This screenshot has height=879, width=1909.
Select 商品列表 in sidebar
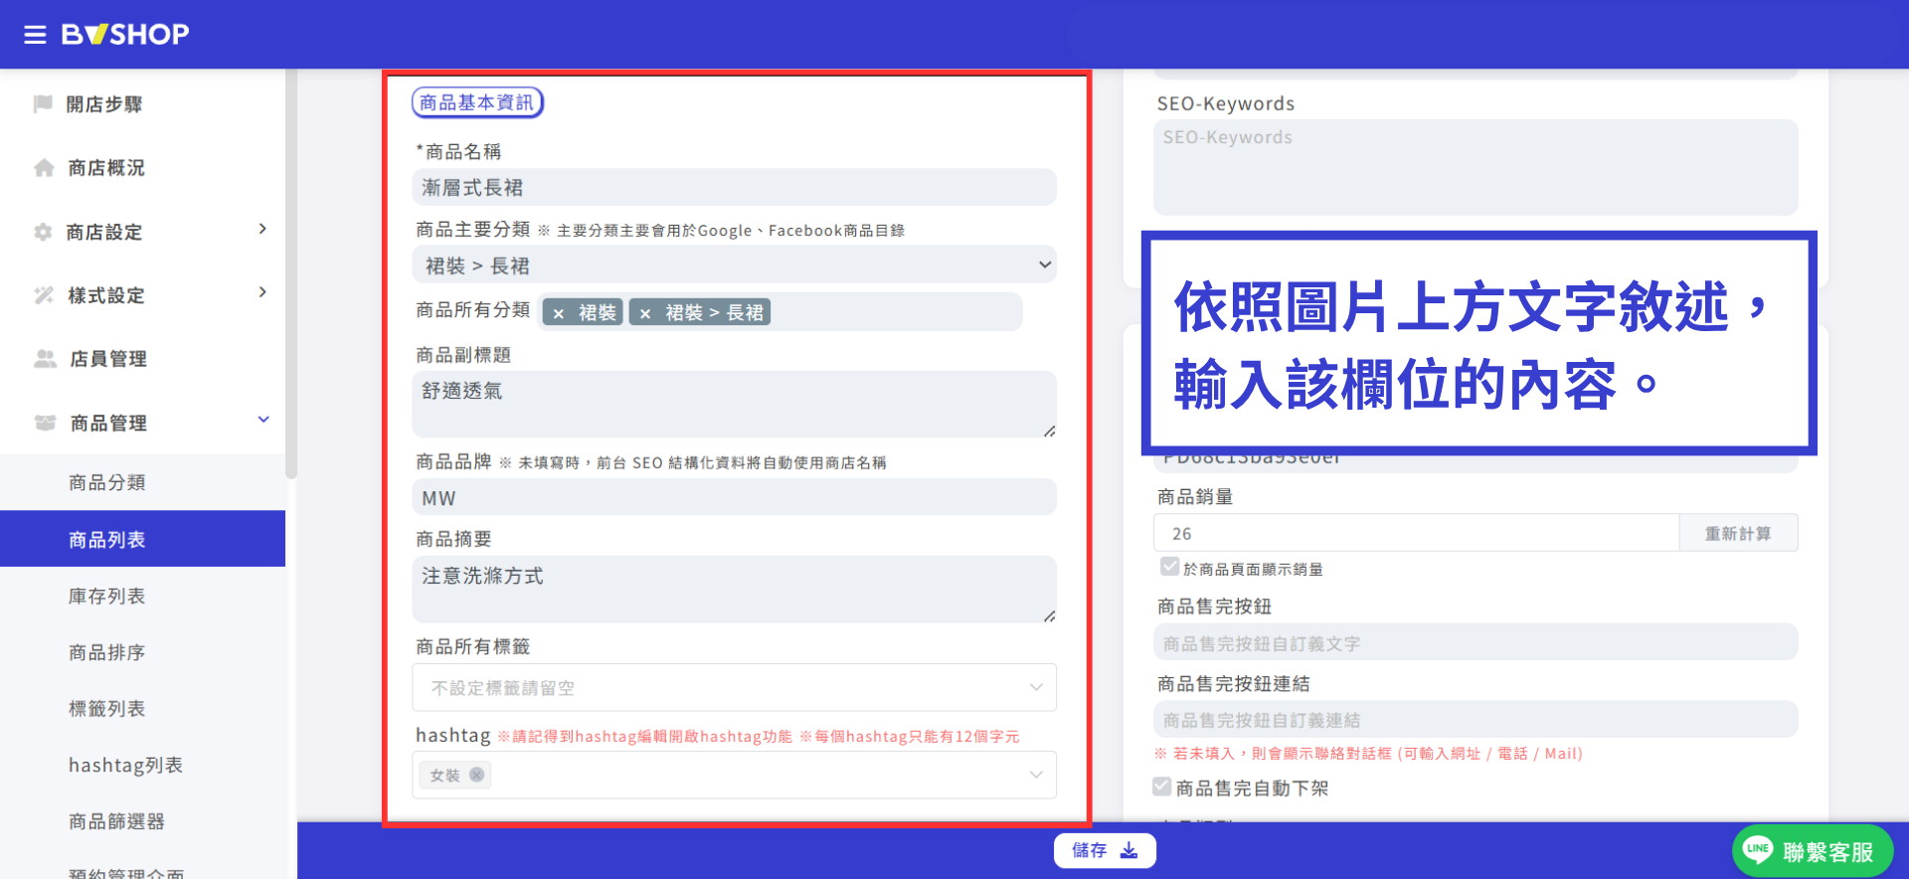142,539
